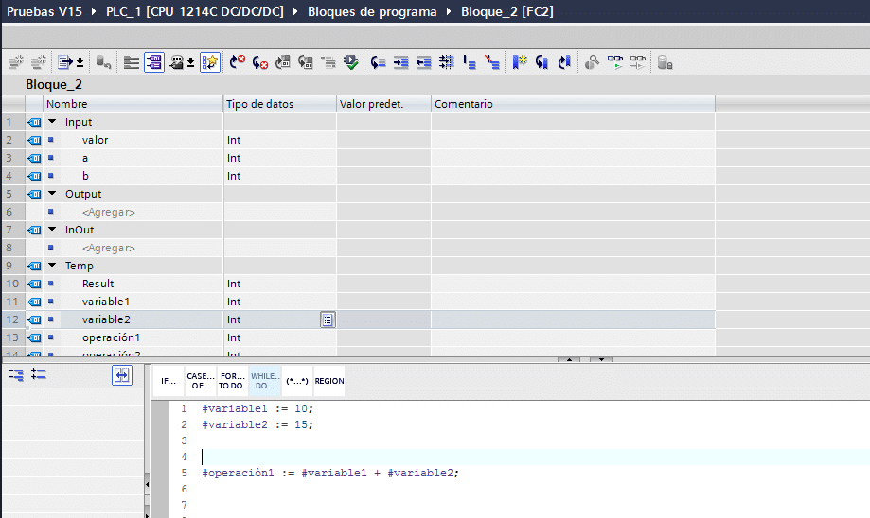This screenshot has height=518, width=870.
Task: Click the collapse all icon in left pane
Action: pos(16,374)
